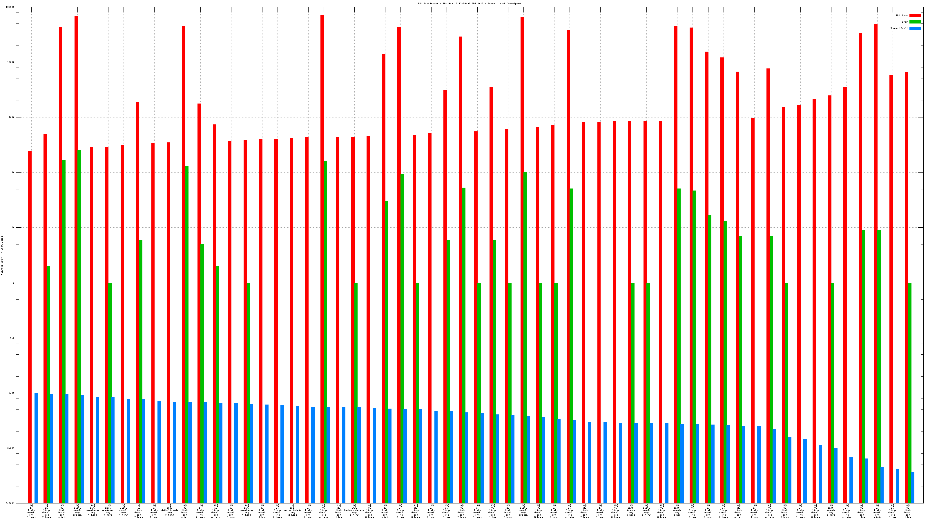
Task: Click the ips.whitelisted.org 3 hops x-axis label
Action: tap(170, 510)
